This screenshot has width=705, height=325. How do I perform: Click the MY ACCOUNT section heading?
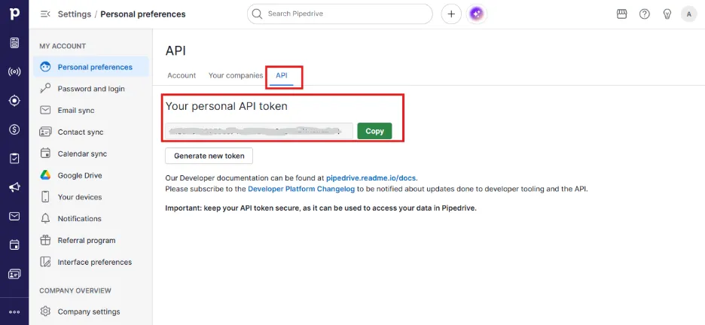point(63,46)
